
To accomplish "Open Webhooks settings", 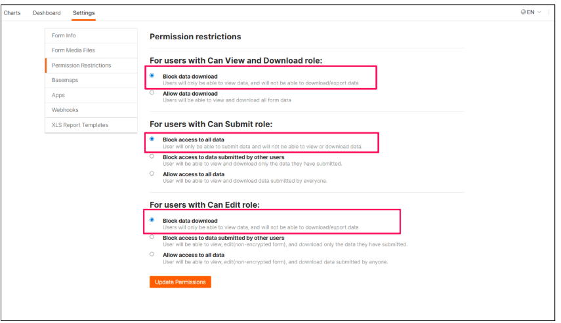I will coord(64,110).
